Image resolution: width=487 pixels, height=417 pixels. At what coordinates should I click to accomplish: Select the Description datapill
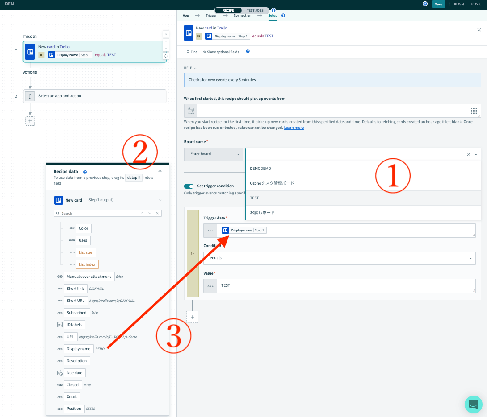point(77,361)
